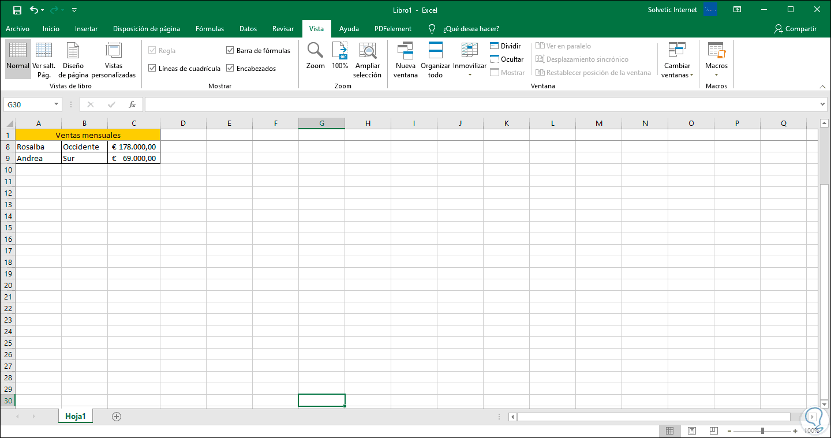This screenshot has height=438, width=831.
Task: Click the Solvetic Internet account name
Action: [672, 10]
